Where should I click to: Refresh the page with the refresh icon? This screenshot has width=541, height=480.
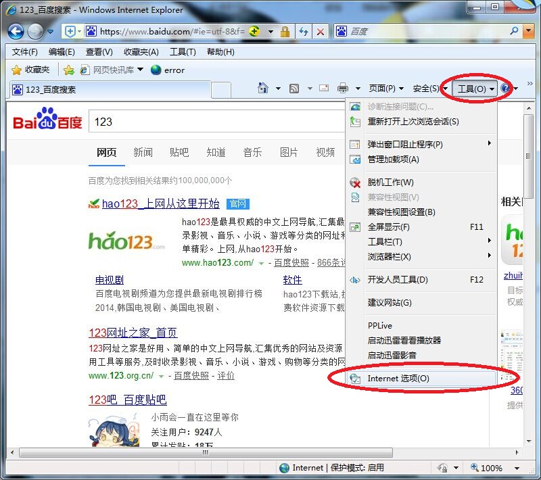(x=303, y=32)
